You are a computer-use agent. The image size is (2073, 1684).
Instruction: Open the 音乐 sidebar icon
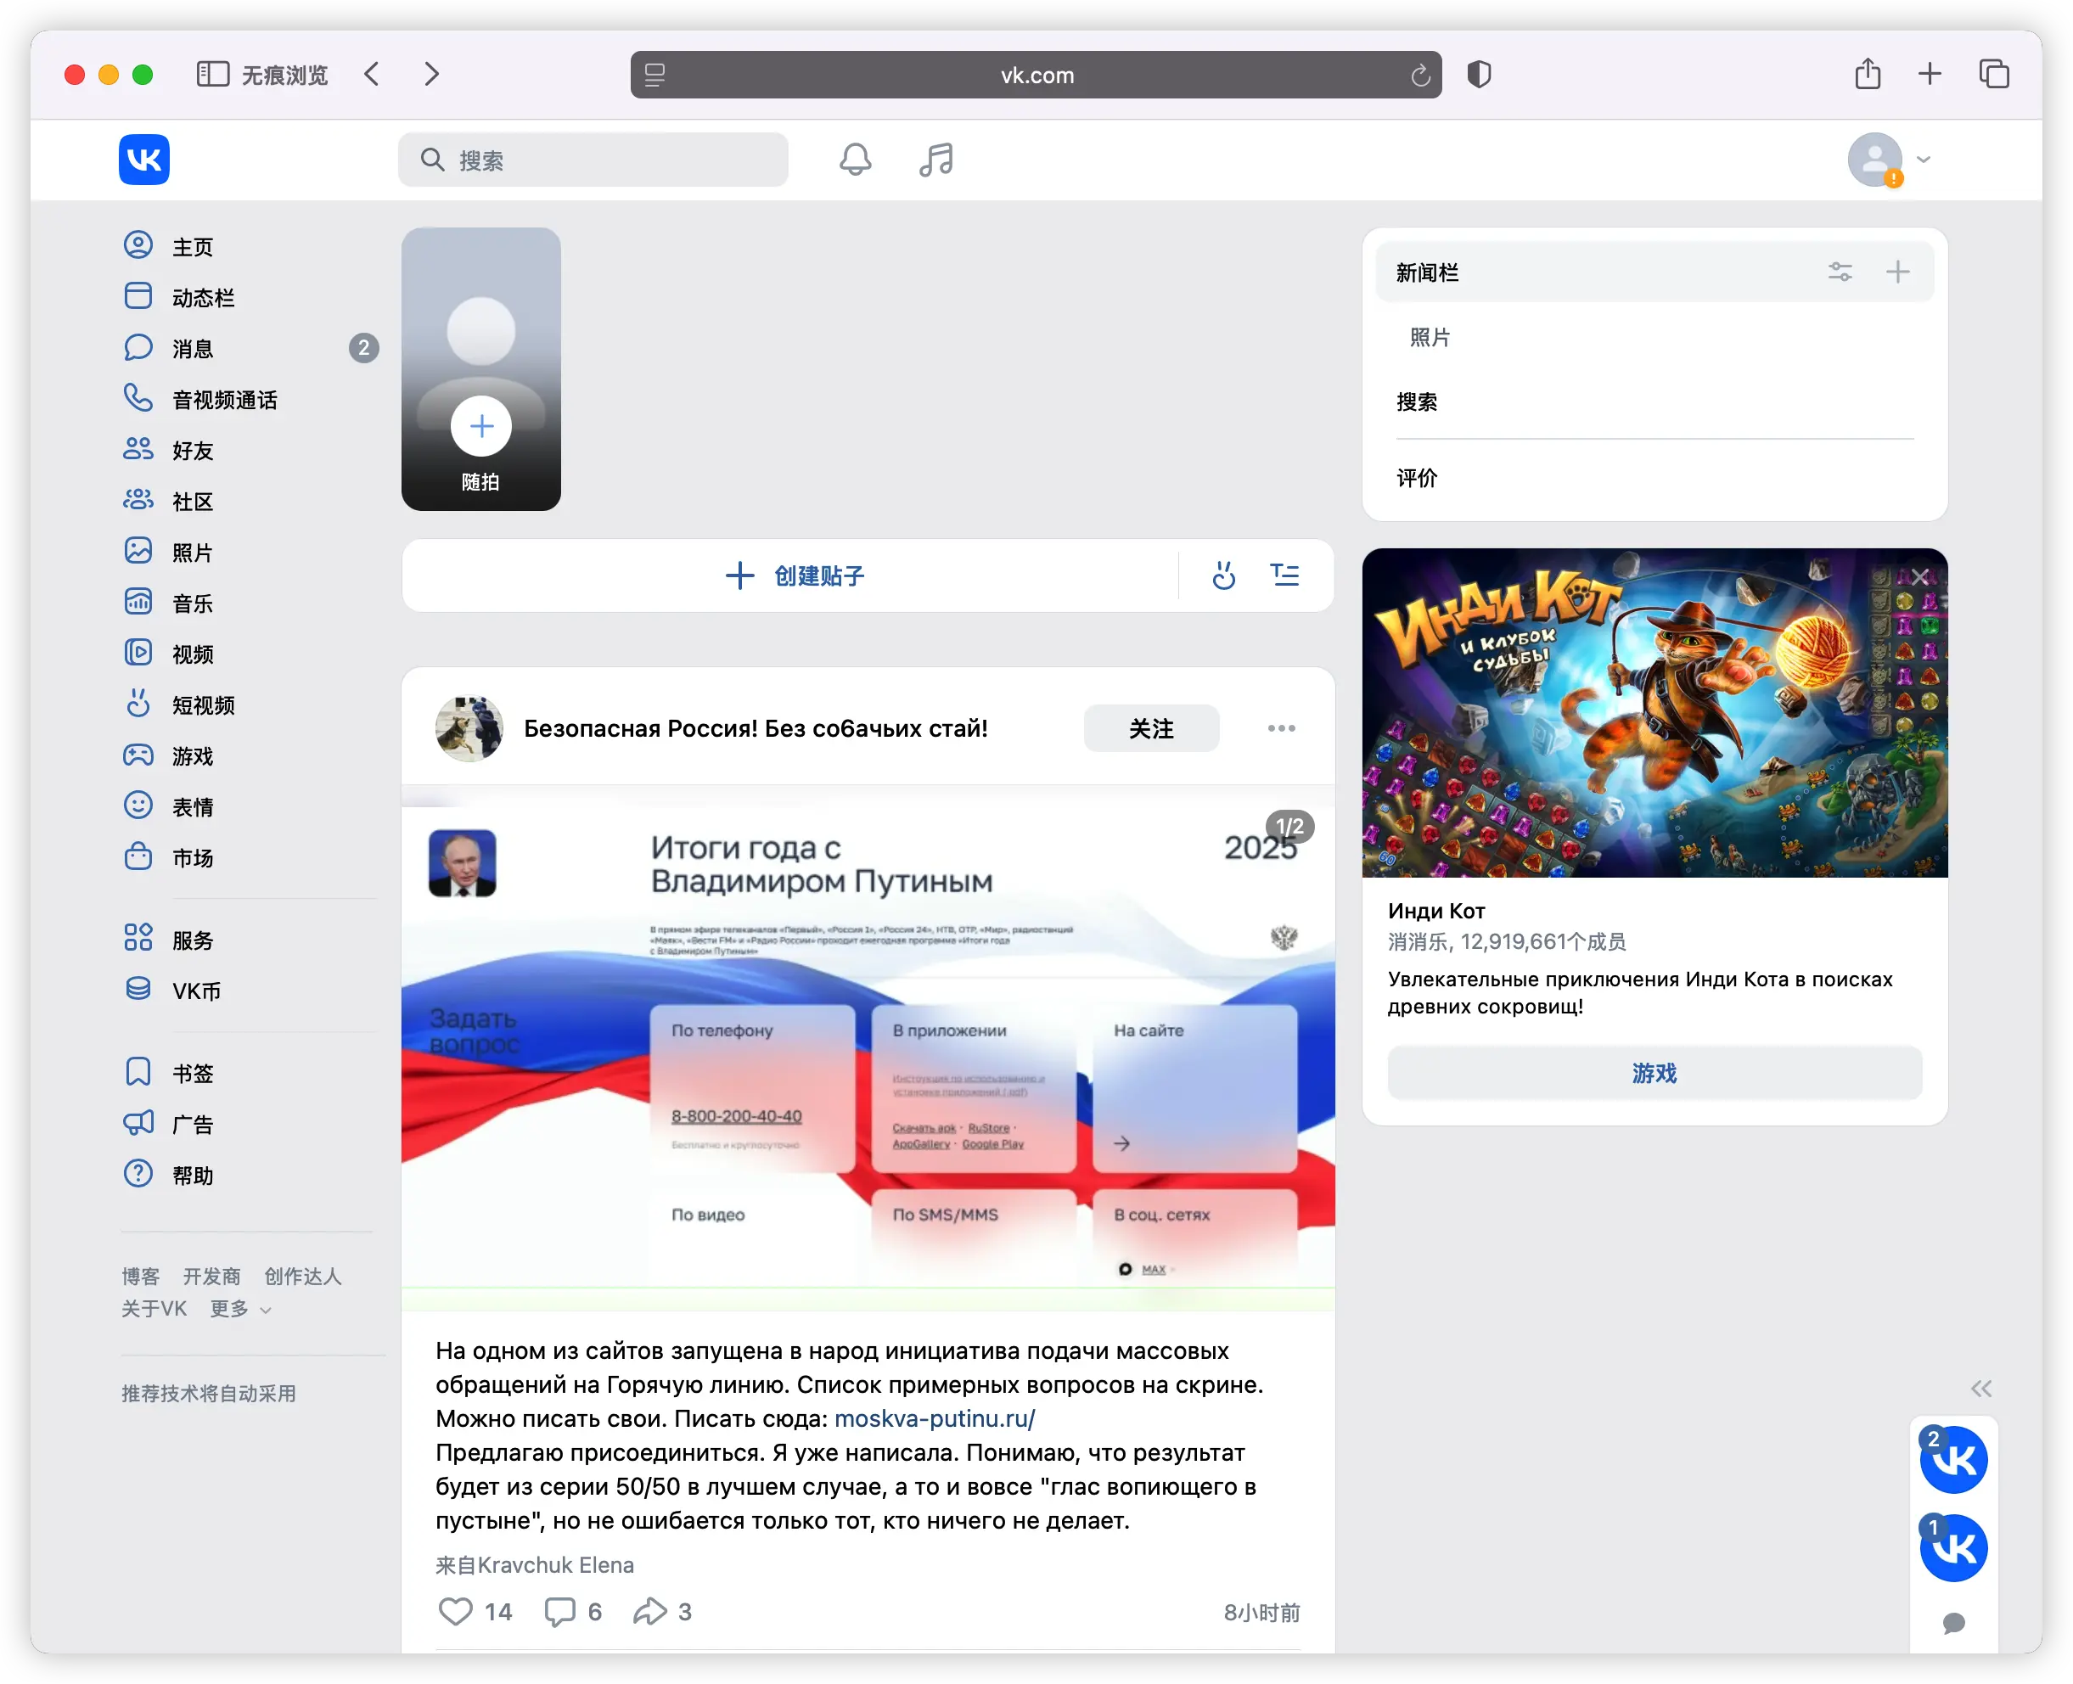[x=140, y=603]
